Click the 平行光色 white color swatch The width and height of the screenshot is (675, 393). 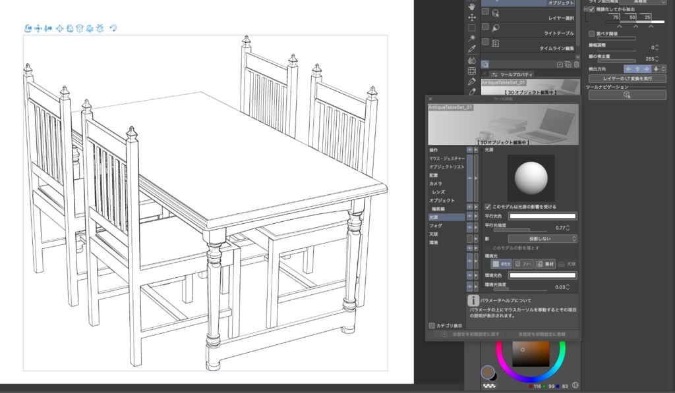pyautogui.click(x=543, y=217)
